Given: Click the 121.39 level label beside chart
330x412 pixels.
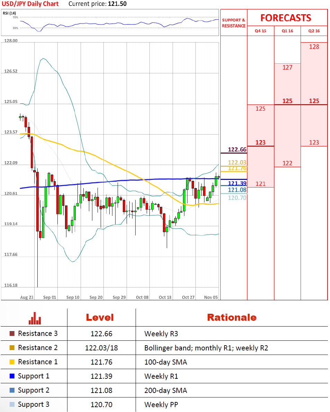Looking at the screenshot, I should [237, 183].
